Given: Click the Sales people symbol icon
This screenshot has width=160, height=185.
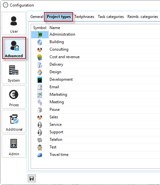Looking at the screenshot, I should click(40, 117).
